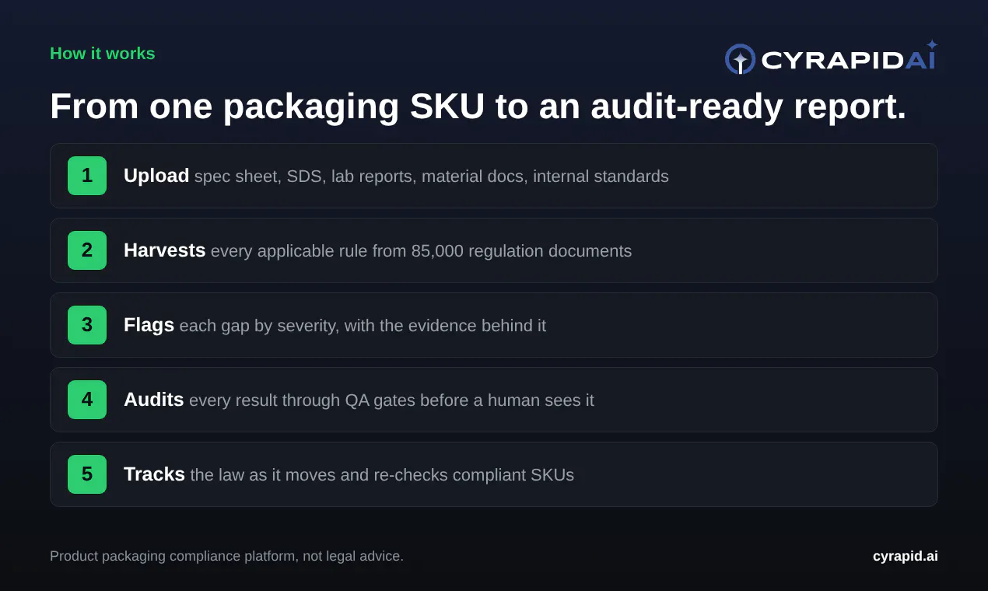Image resolution: width=988 pixels, height=591 pixels.
Task: Click the Cyrapid circular star logo icon
Action: coord(740,59)
